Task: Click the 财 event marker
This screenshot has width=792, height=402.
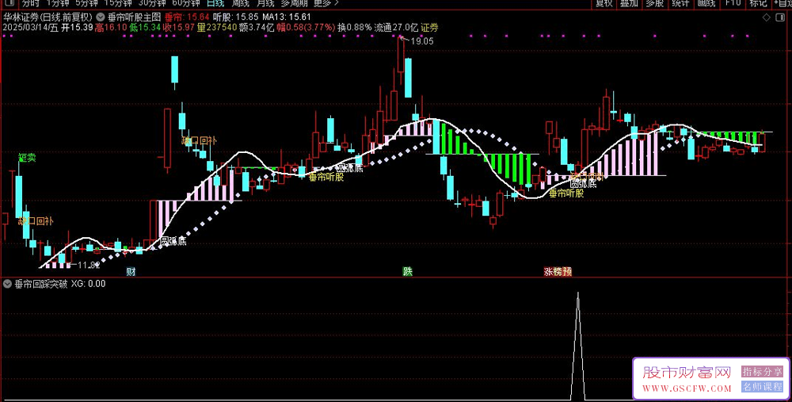Action: coord(131,272)
